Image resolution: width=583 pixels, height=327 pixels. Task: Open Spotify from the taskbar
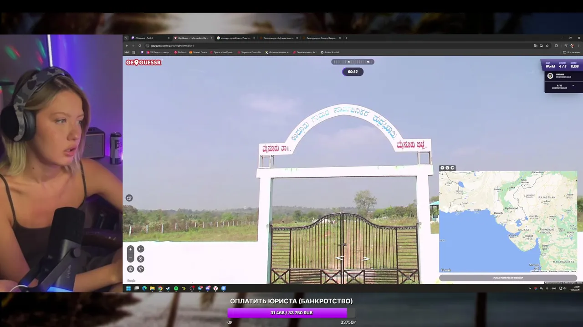176,288
